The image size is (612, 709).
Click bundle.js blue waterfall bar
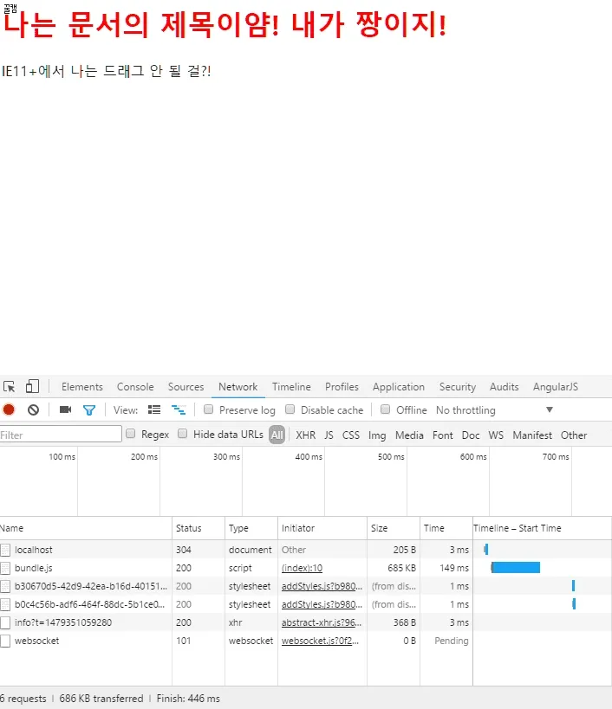tap(516, 568)
